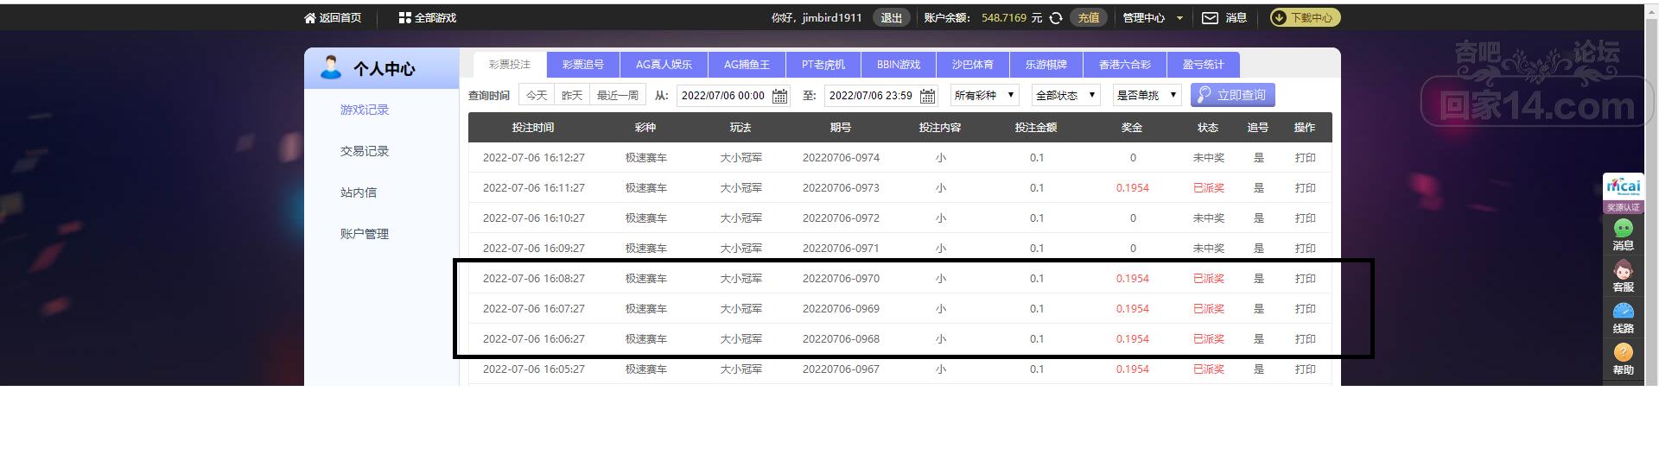Switch to 彩票追号 tab
The width and height of the screenshot is (1659, 473).
[x=583, y=65]
